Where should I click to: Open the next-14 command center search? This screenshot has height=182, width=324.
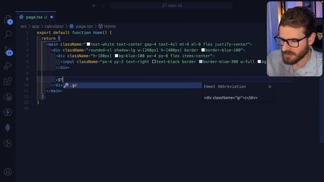(x=172, y=6)
